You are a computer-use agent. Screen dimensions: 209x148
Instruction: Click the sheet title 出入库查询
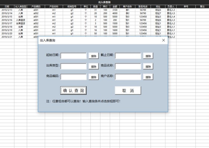pos(104,2)
